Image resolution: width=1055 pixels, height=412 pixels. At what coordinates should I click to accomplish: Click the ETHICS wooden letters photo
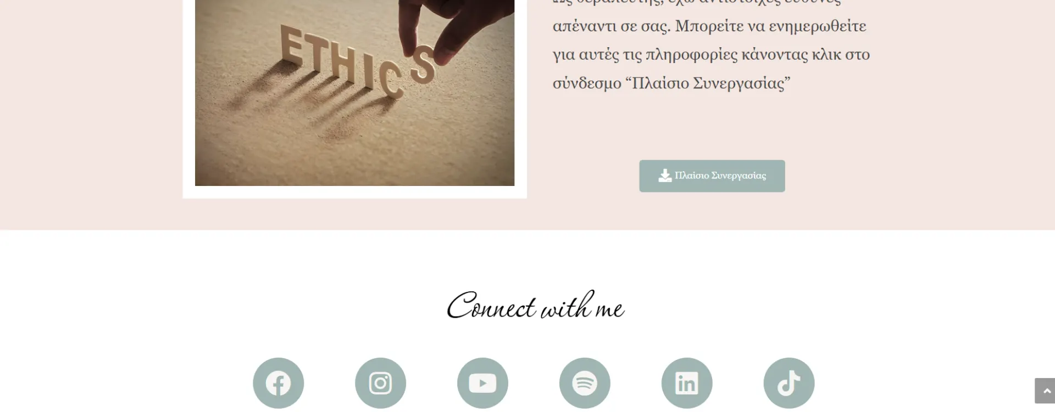pyautogui.click(x=355, y=93)
